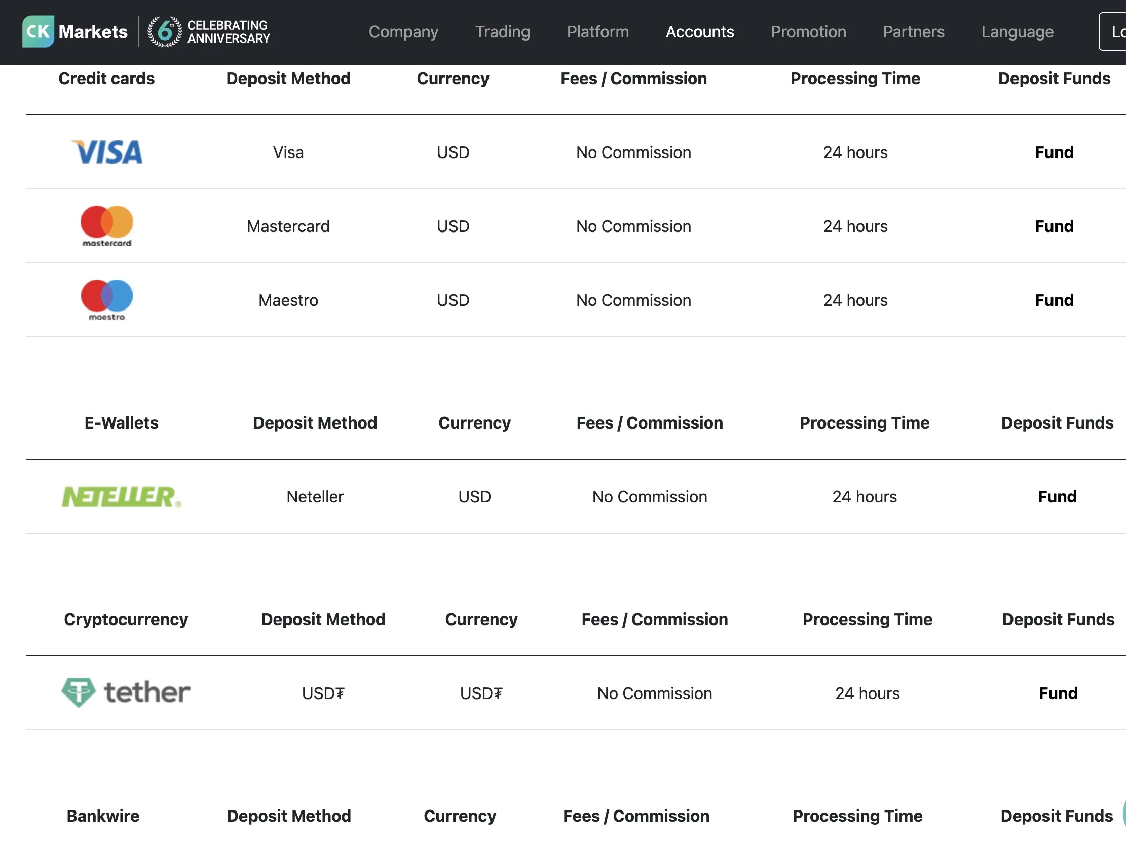The width and height of the screenshot is (1126, 851).
Task: Click the Credit cards table heading
Action: click(x=106, y=79)
